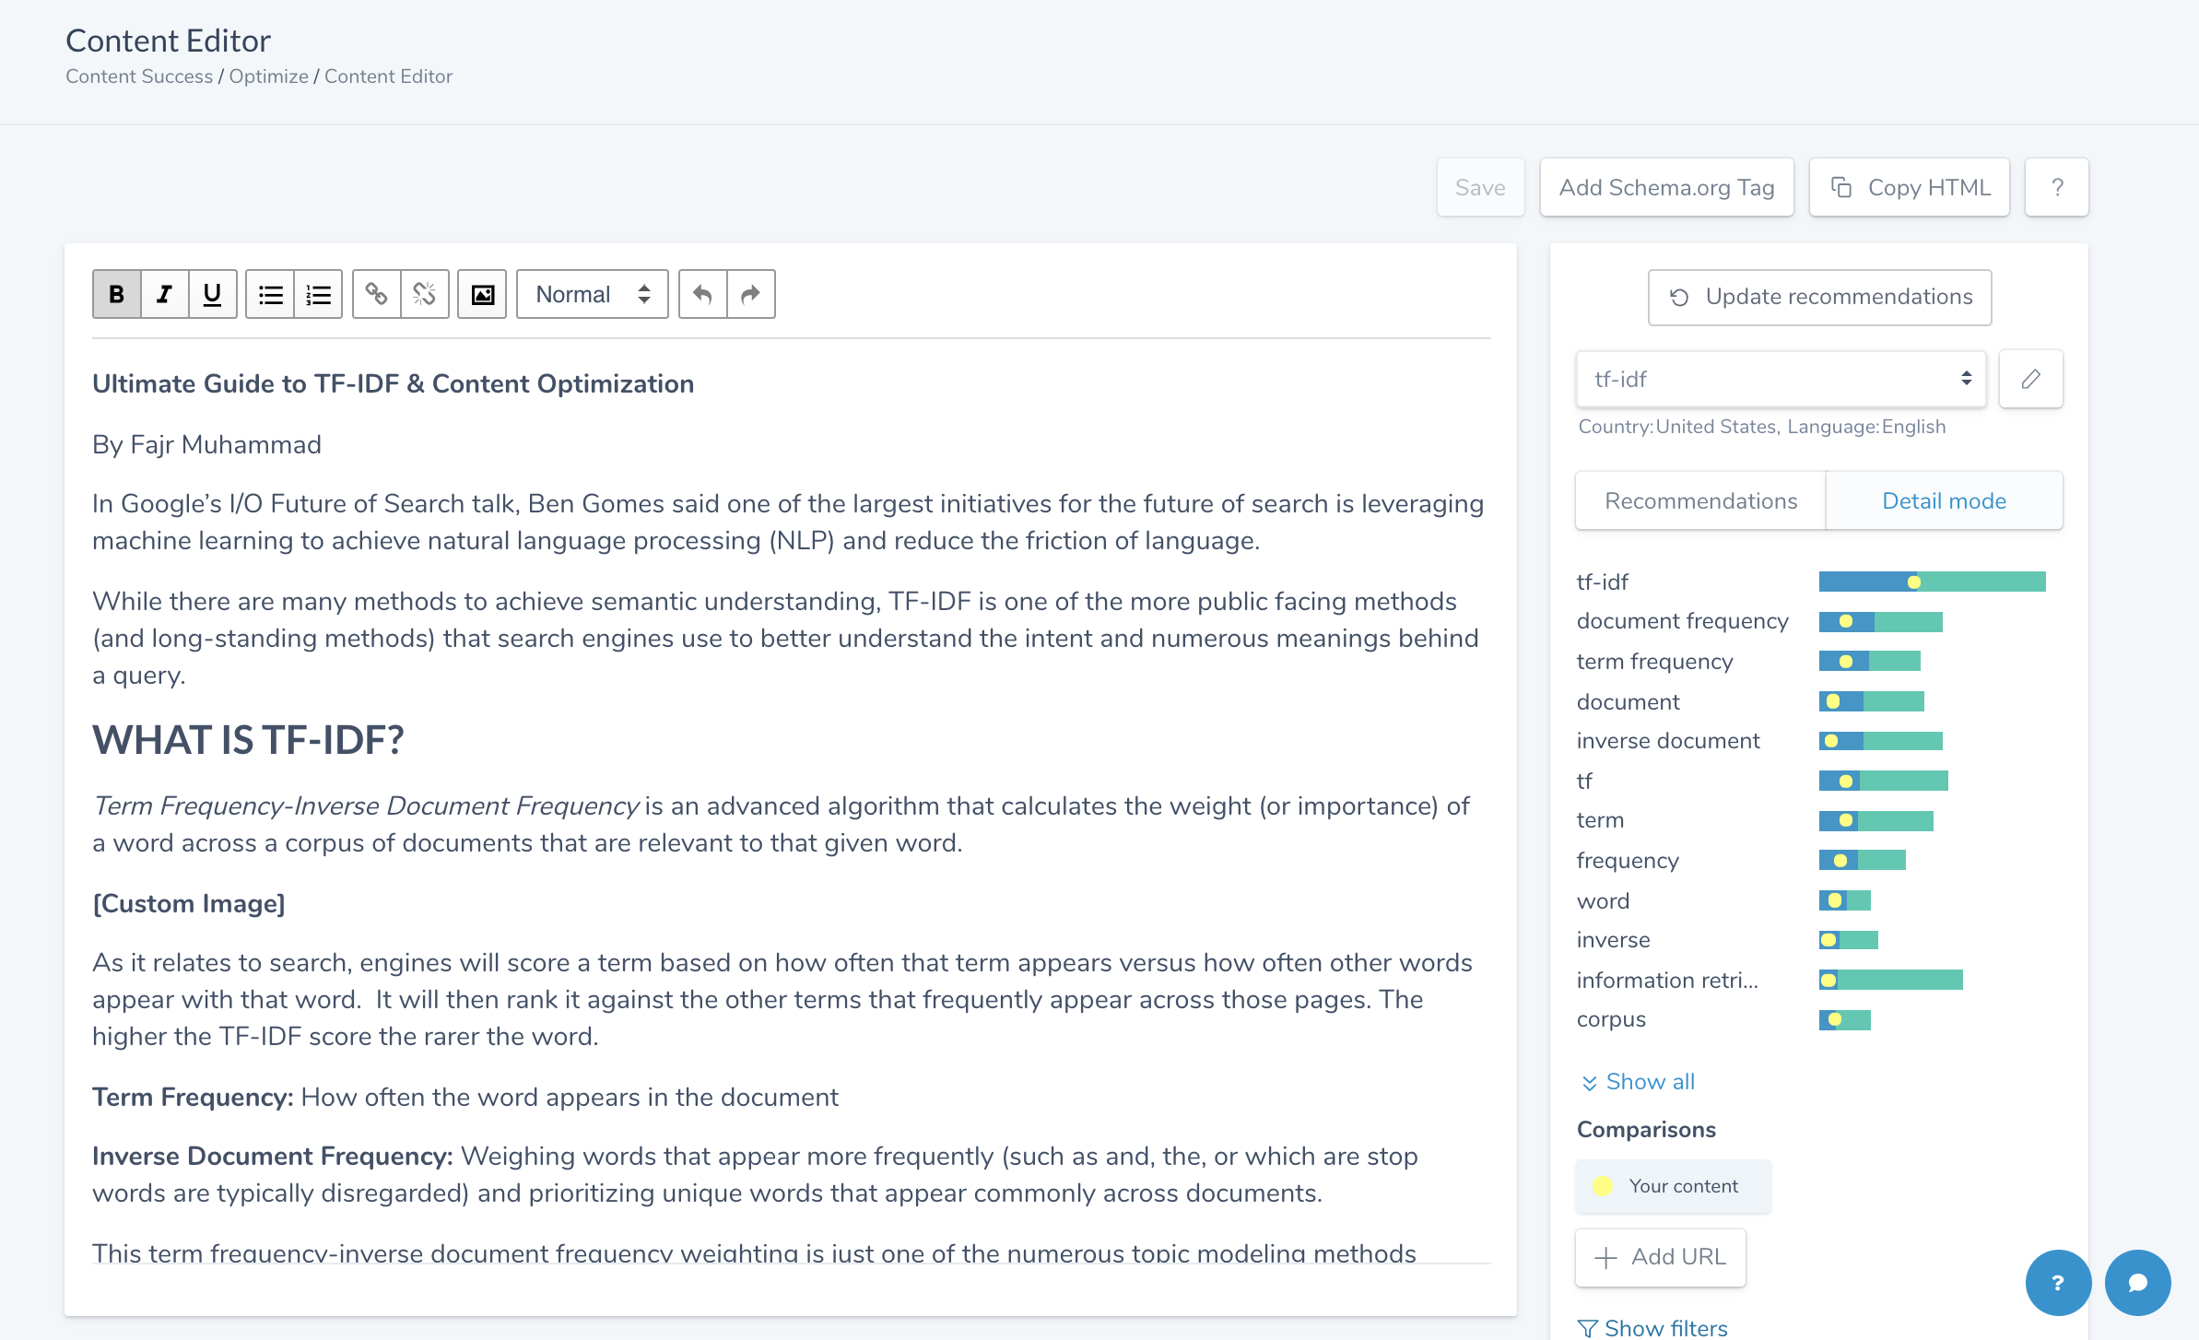
Task: Open the tf-idf keyword selector dropdown
Action: pyautogui.click(x=1781, y=379)
